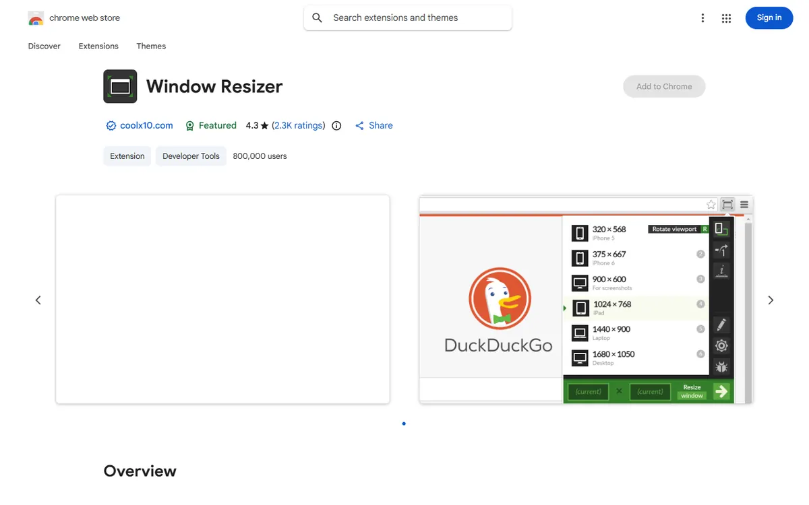
Task: Go to the Discover tab
Action: pyautogui.click(x=44, y=46)
